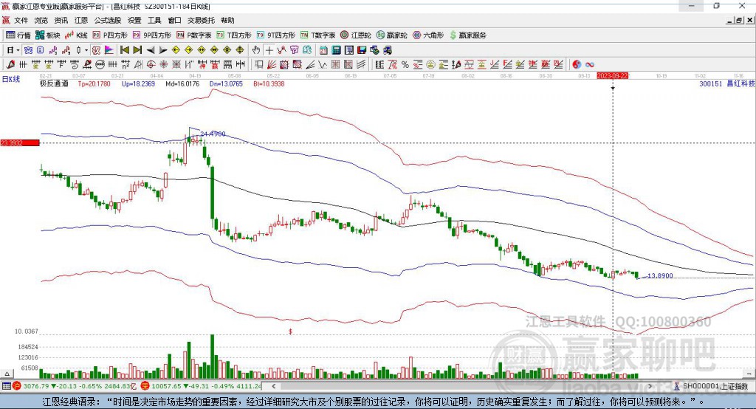The width and height of the screenshot is (756, 409).
Task: Click the rainbow gradient flag icon
Action: 109,50
